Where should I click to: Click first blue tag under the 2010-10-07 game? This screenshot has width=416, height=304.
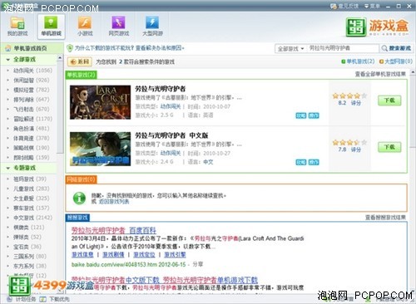[301, 115]
